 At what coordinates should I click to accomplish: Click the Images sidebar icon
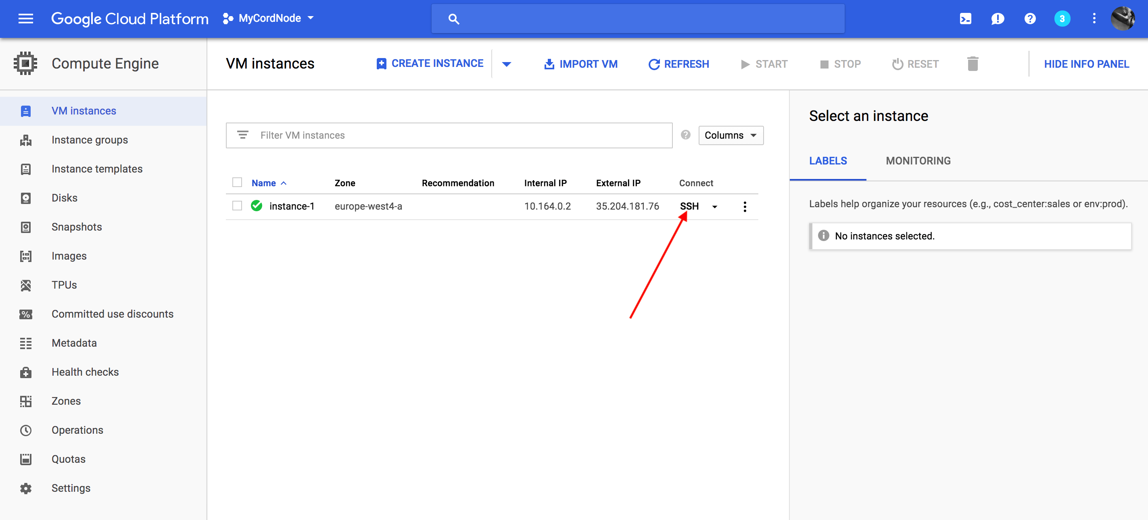[x=26, y=256]
